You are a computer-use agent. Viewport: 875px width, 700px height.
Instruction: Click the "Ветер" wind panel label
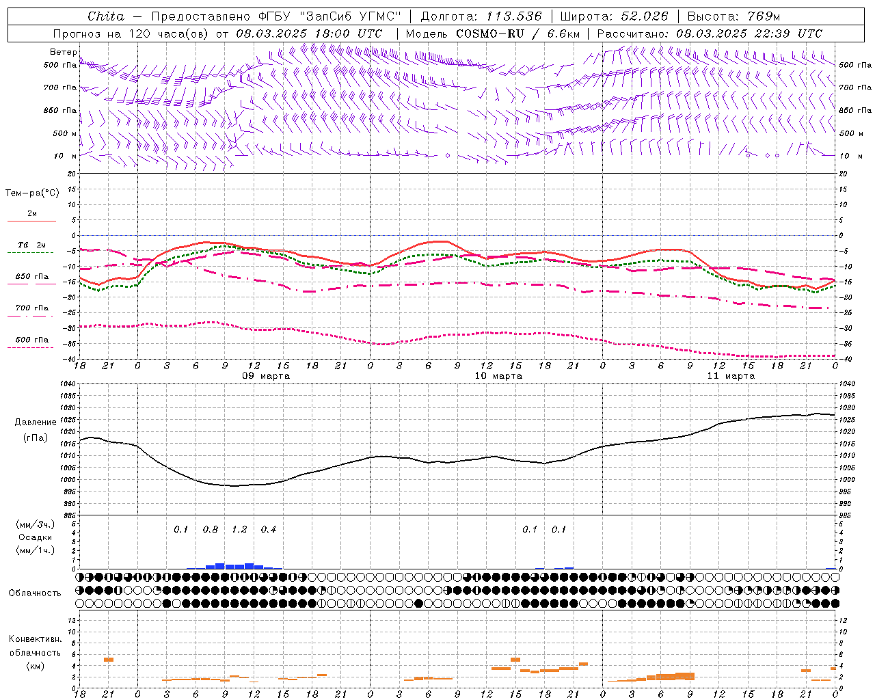(63, 52)
